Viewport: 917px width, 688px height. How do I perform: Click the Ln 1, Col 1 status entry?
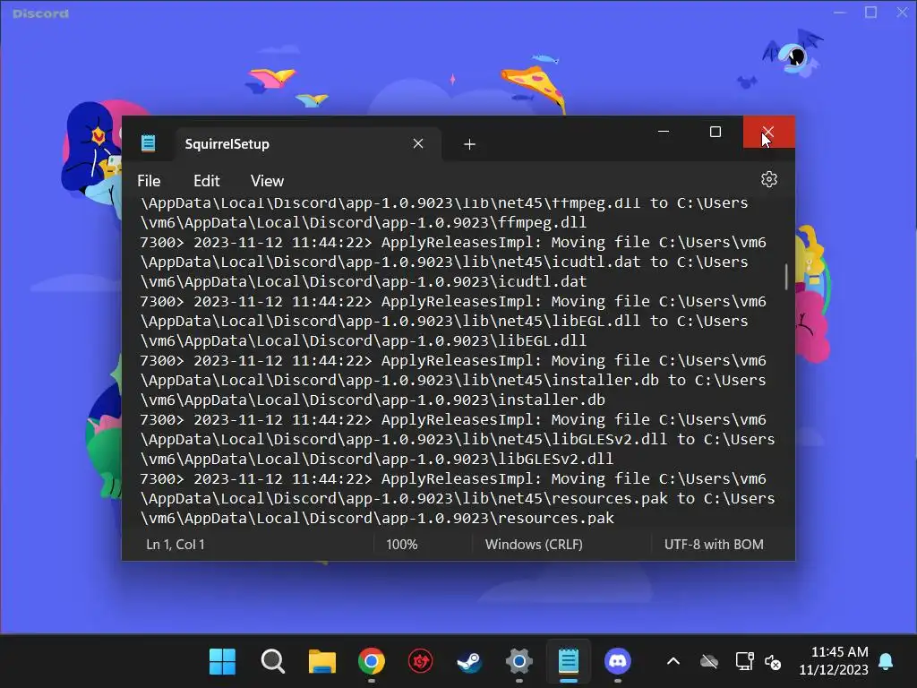pos(176,545)
